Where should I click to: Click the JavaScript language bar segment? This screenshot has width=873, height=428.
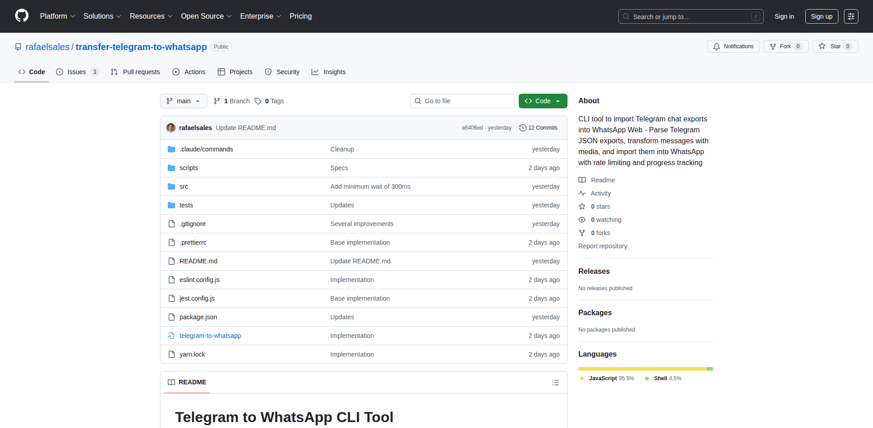point(642,369)
